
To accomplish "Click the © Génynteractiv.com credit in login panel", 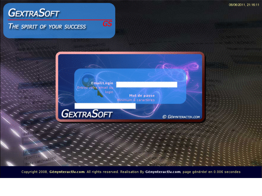I will click(x=181, y=117).
